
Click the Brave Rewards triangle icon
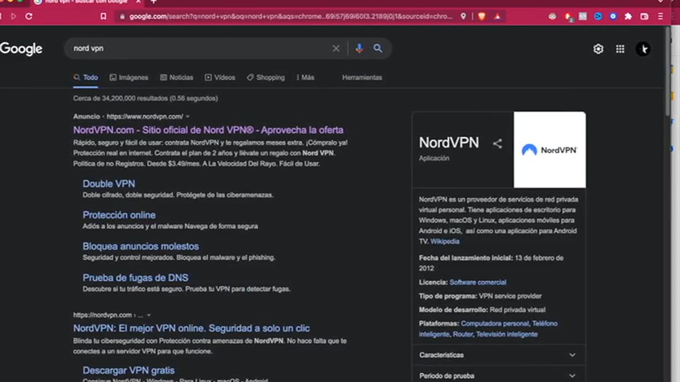pyautogui.click(x=497, y=16)
